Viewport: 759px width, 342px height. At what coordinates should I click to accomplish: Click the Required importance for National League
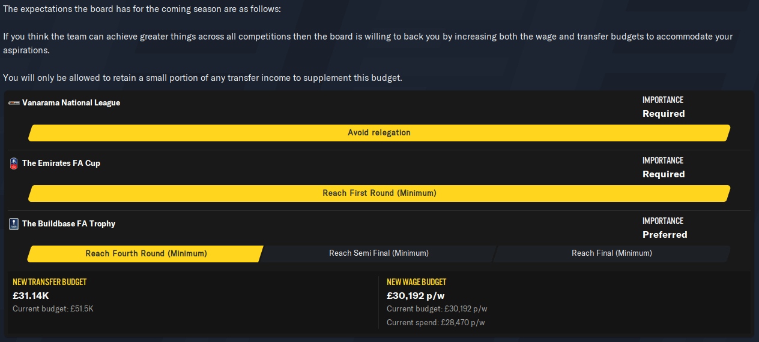coord(664,114)
